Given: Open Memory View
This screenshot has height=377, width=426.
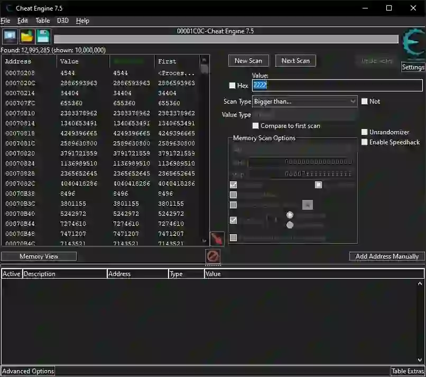Looking at the screenshot, I should [39, 256].
